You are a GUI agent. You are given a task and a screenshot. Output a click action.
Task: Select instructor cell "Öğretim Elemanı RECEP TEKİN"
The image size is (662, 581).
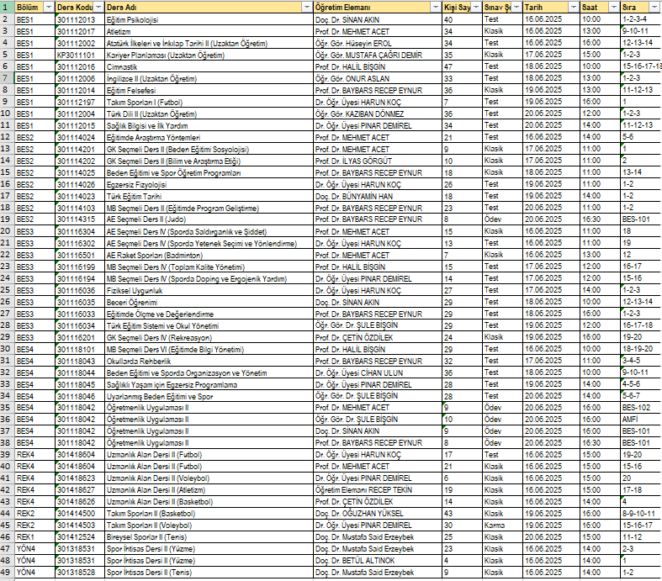click(x=378, y=490)
